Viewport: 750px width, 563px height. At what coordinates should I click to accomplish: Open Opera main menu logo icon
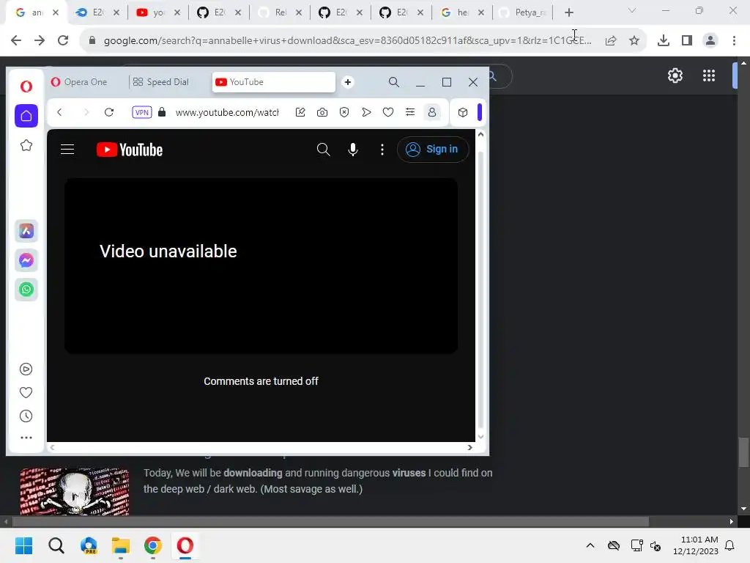(26, 87)
